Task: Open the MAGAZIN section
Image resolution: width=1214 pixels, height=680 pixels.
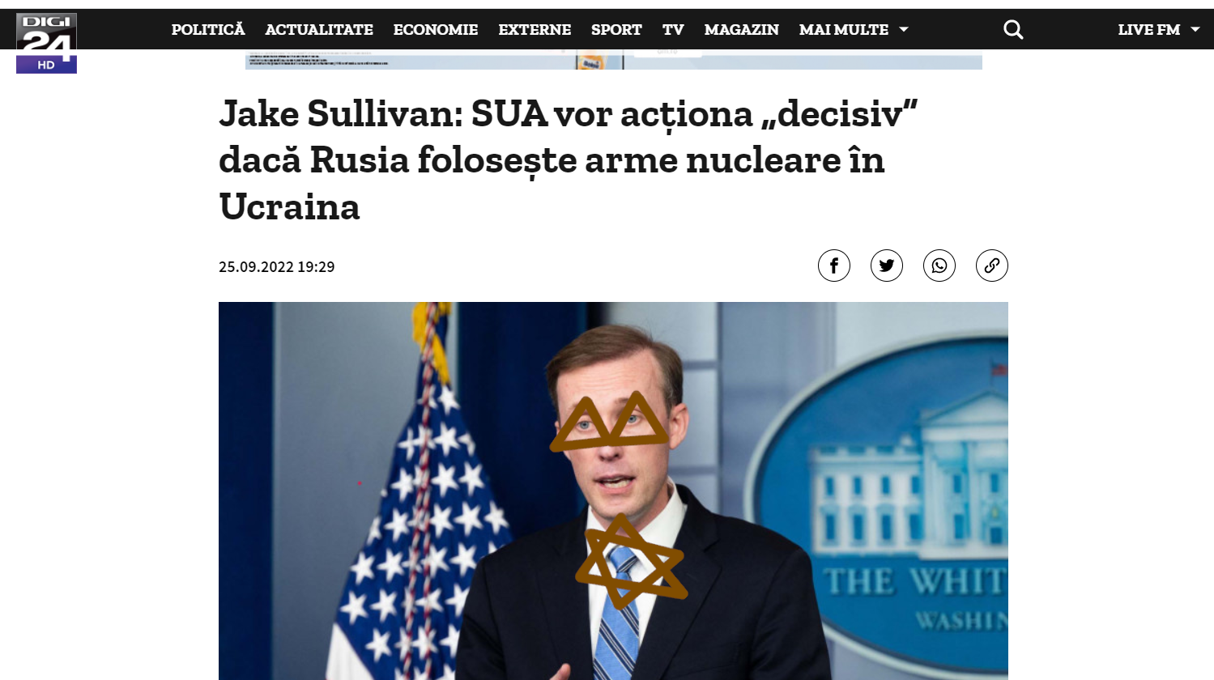Action: tap(741, 30)
